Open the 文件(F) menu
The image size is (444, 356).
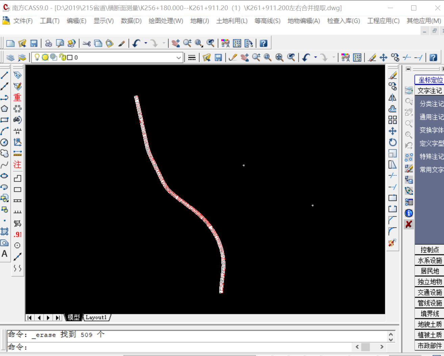click(x=23, y=21)
